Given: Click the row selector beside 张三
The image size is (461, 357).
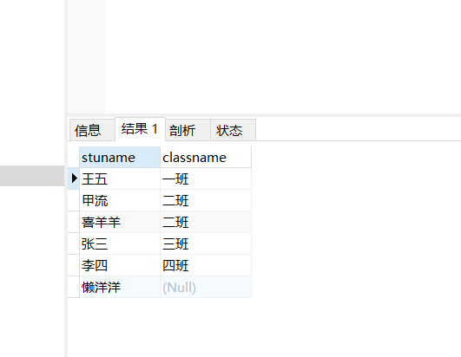Looking at the screenshot, I should (74, 243).
